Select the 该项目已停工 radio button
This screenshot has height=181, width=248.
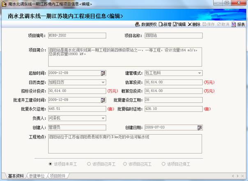(x=163, y=164)
